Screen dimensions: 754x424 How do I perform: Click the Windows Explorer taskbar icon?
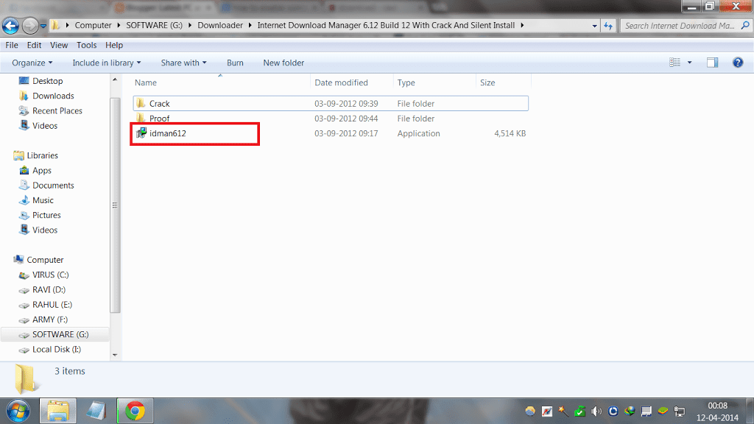[x=57, y=411]
